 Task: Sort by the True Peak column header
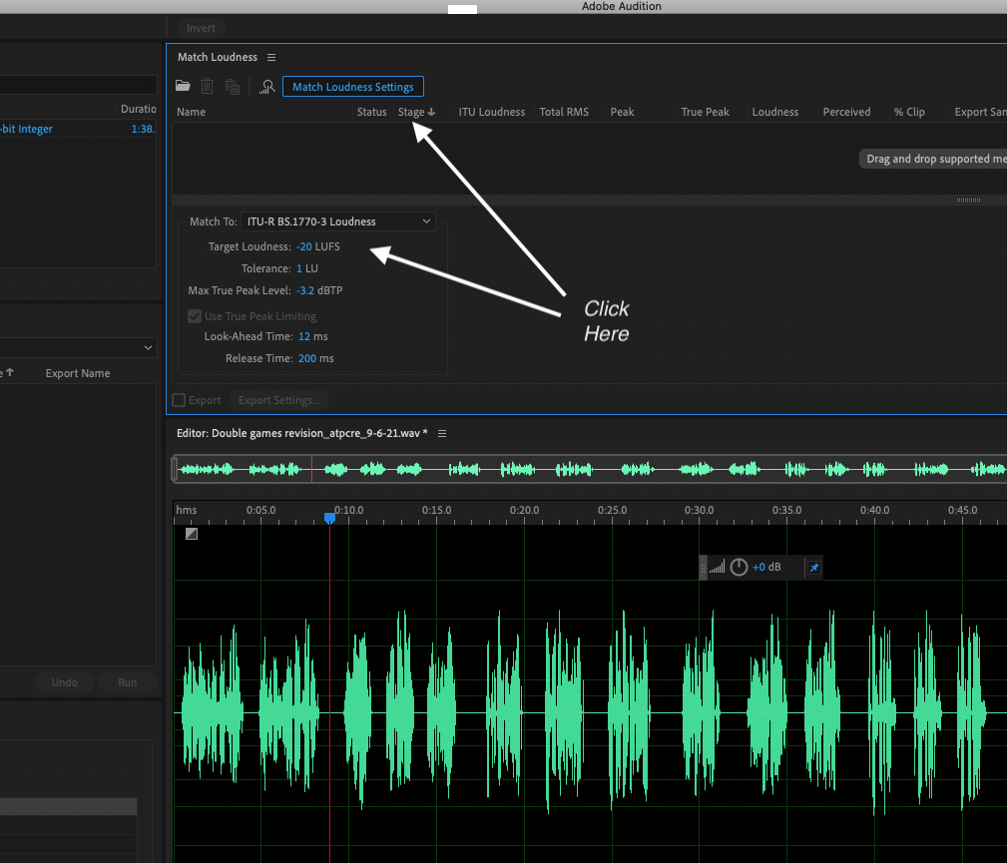pos(705,112)
